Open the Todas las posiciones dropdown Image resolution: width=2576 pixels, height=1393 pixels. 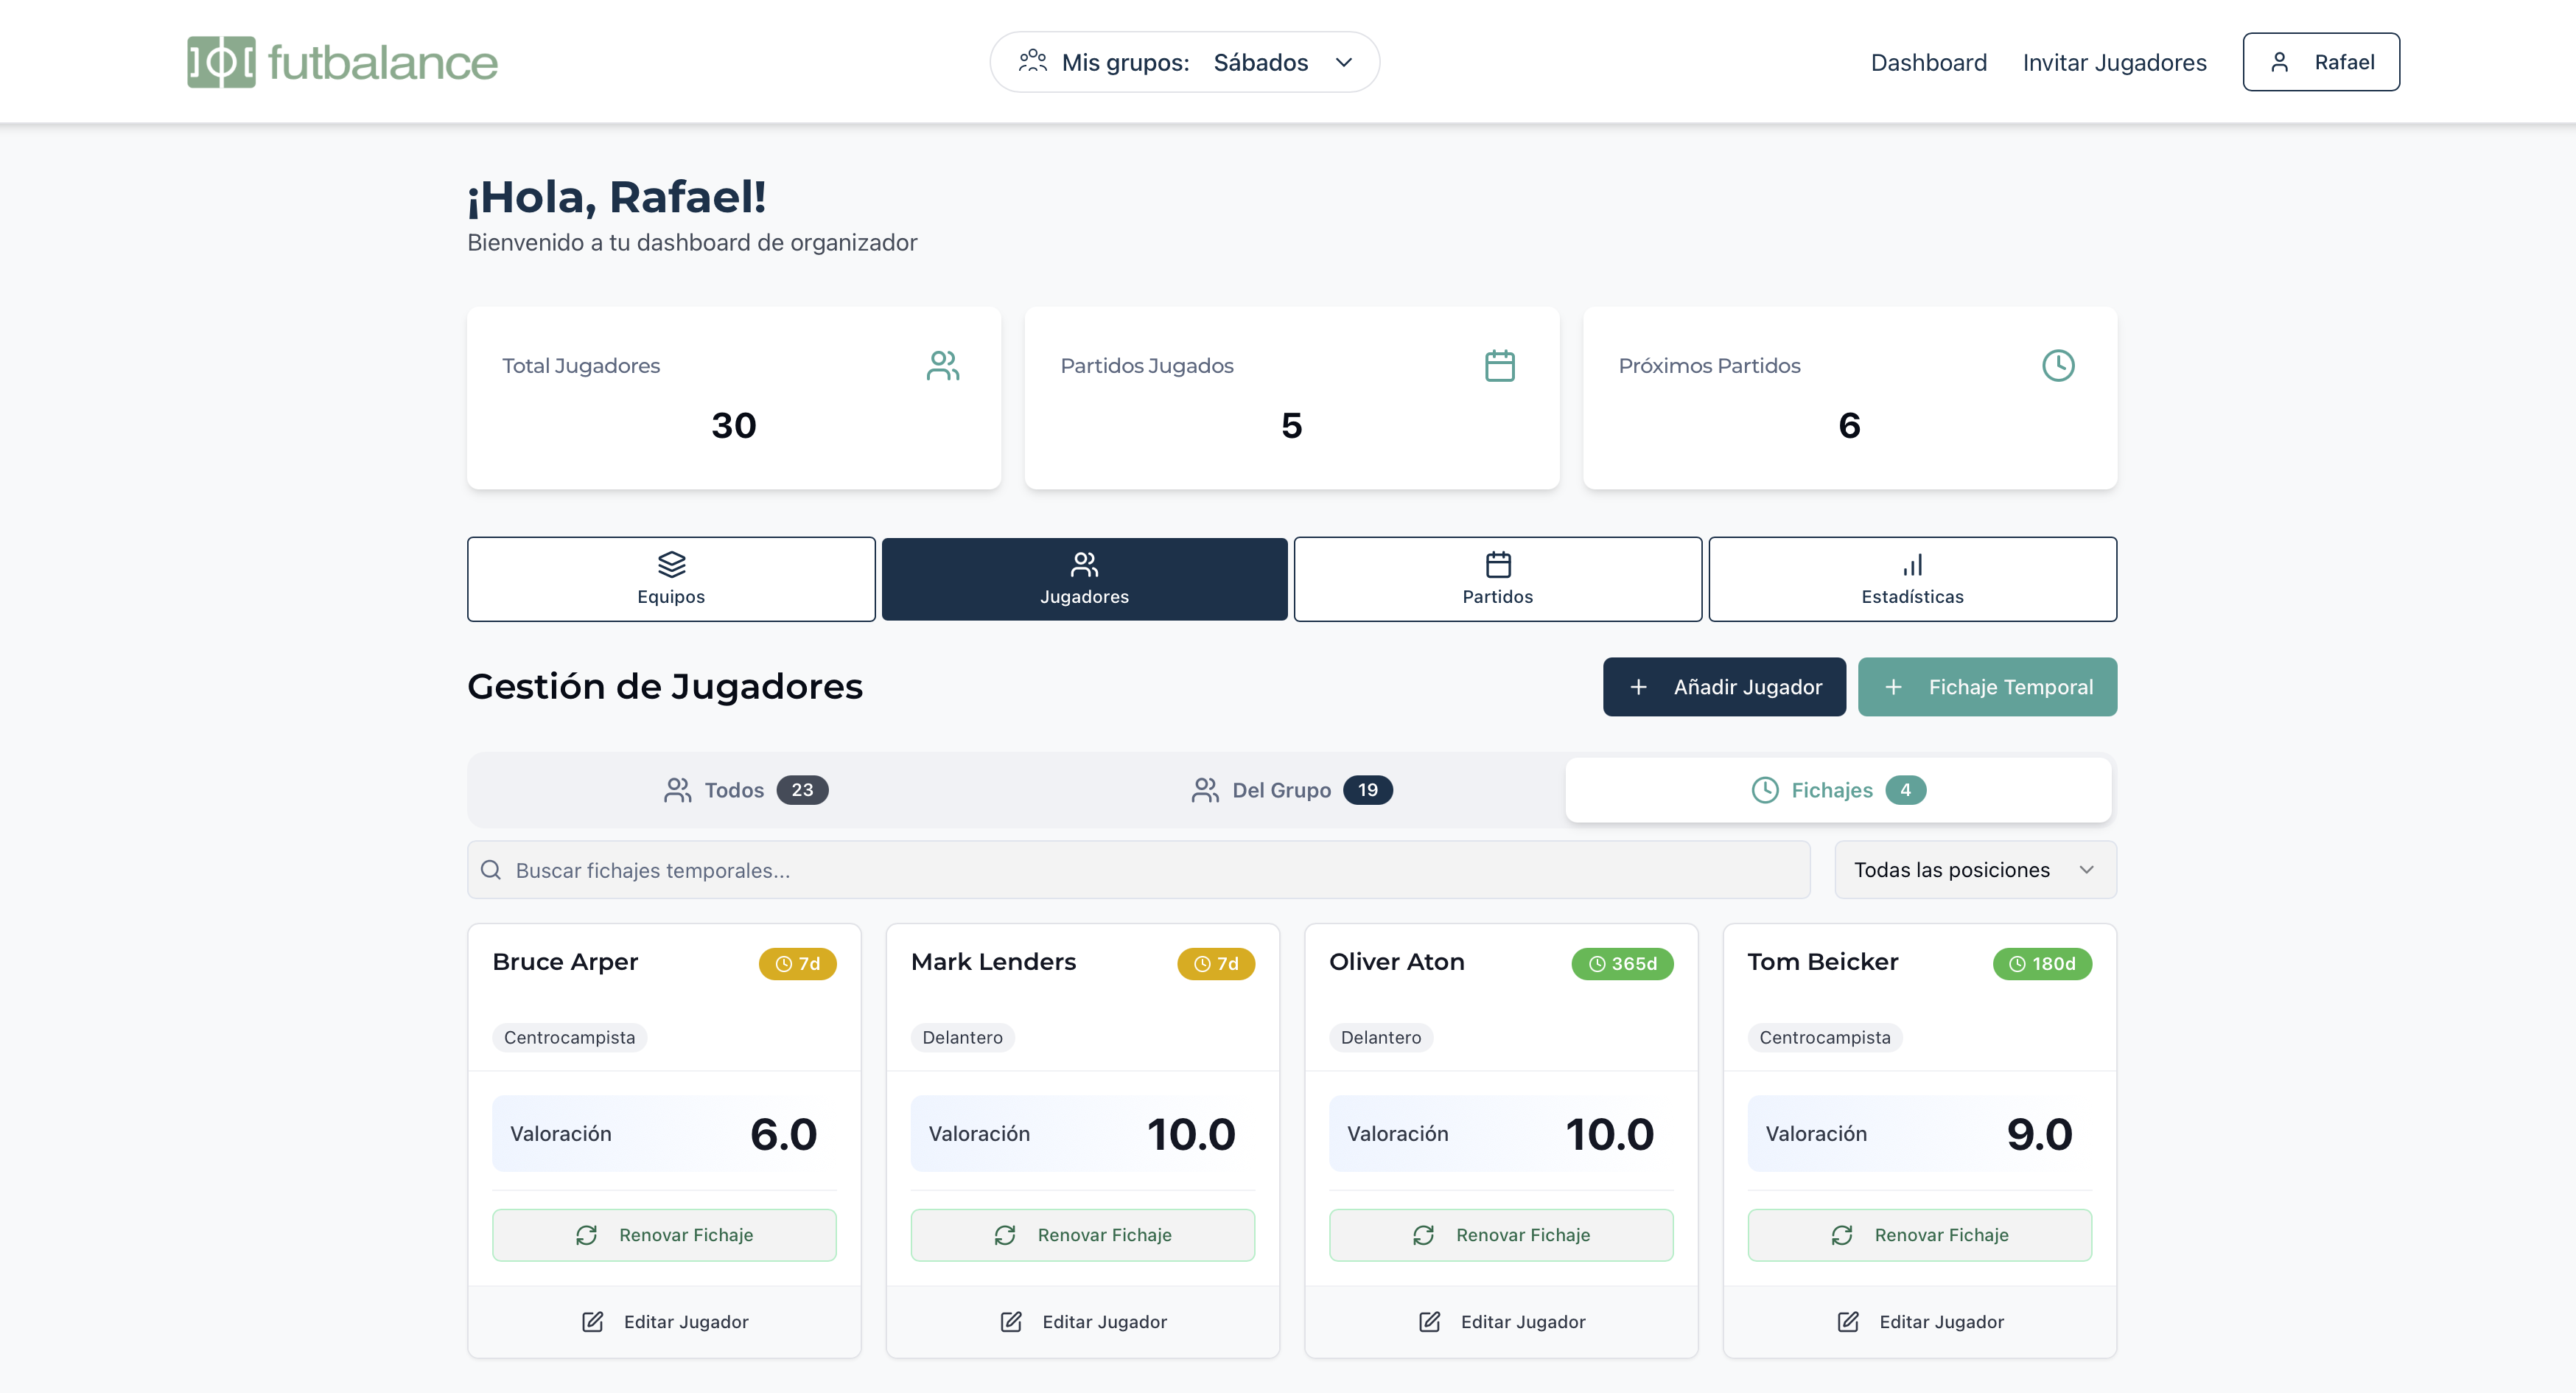(x=1974, y=870)
